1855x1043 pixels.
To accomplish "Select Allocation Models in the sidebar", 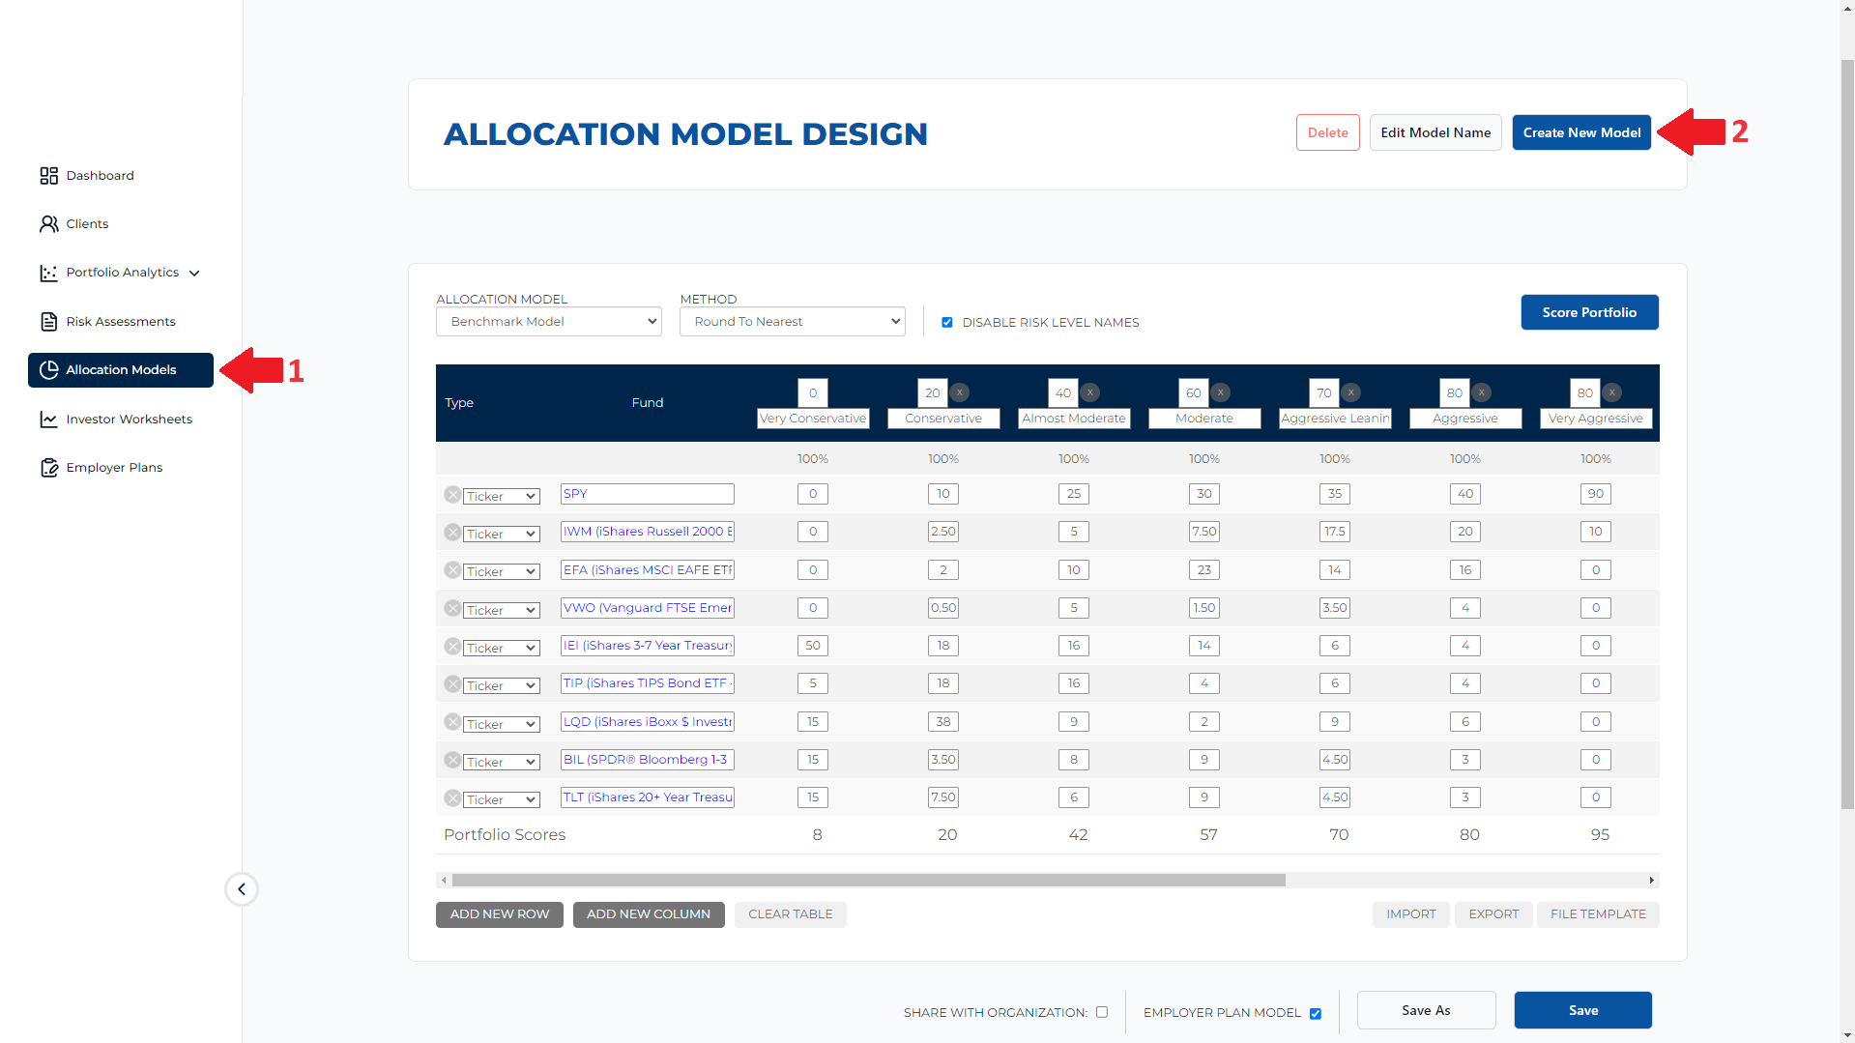I will (x=121, y=370).
